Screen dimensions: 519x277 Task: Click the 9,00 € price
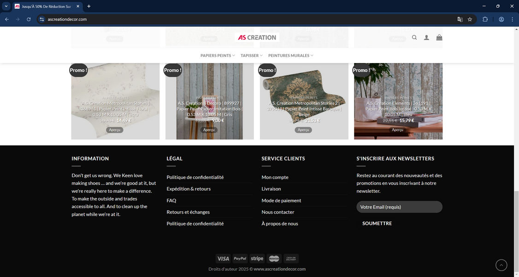pyautogui.click(x=218, y=120)
